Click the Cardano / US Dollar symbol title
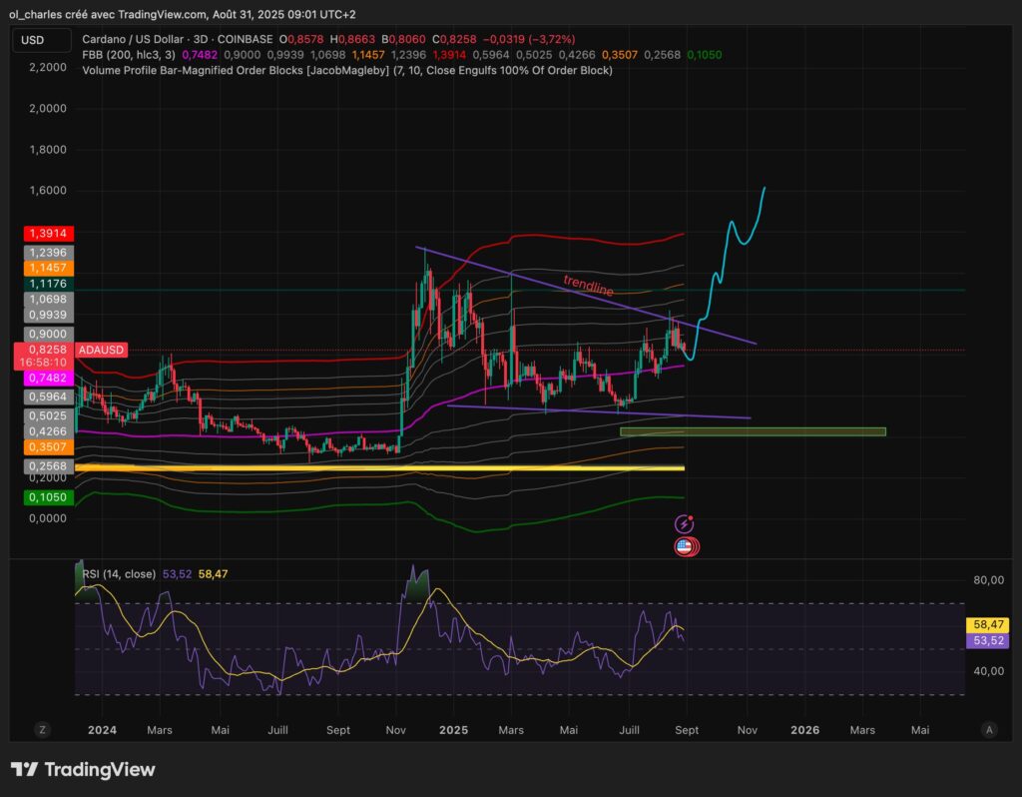1022x797 pixels. 142,39
